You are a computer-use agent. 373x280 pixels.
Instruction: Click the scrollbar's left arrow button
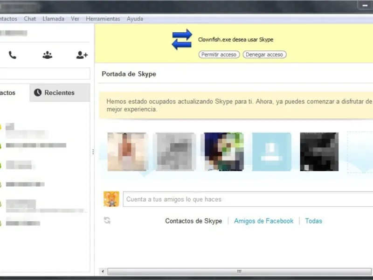tap(103, 272)
